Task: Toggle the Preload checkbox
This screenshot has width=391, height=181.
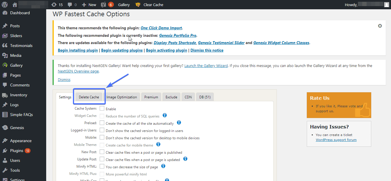Action: (102, 123)
